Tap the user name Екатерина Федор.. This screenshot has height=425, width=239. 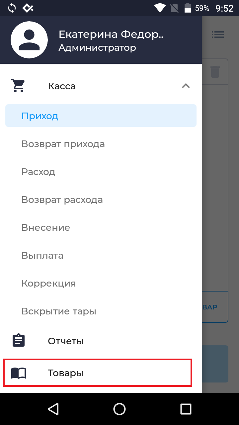point(111,34)
